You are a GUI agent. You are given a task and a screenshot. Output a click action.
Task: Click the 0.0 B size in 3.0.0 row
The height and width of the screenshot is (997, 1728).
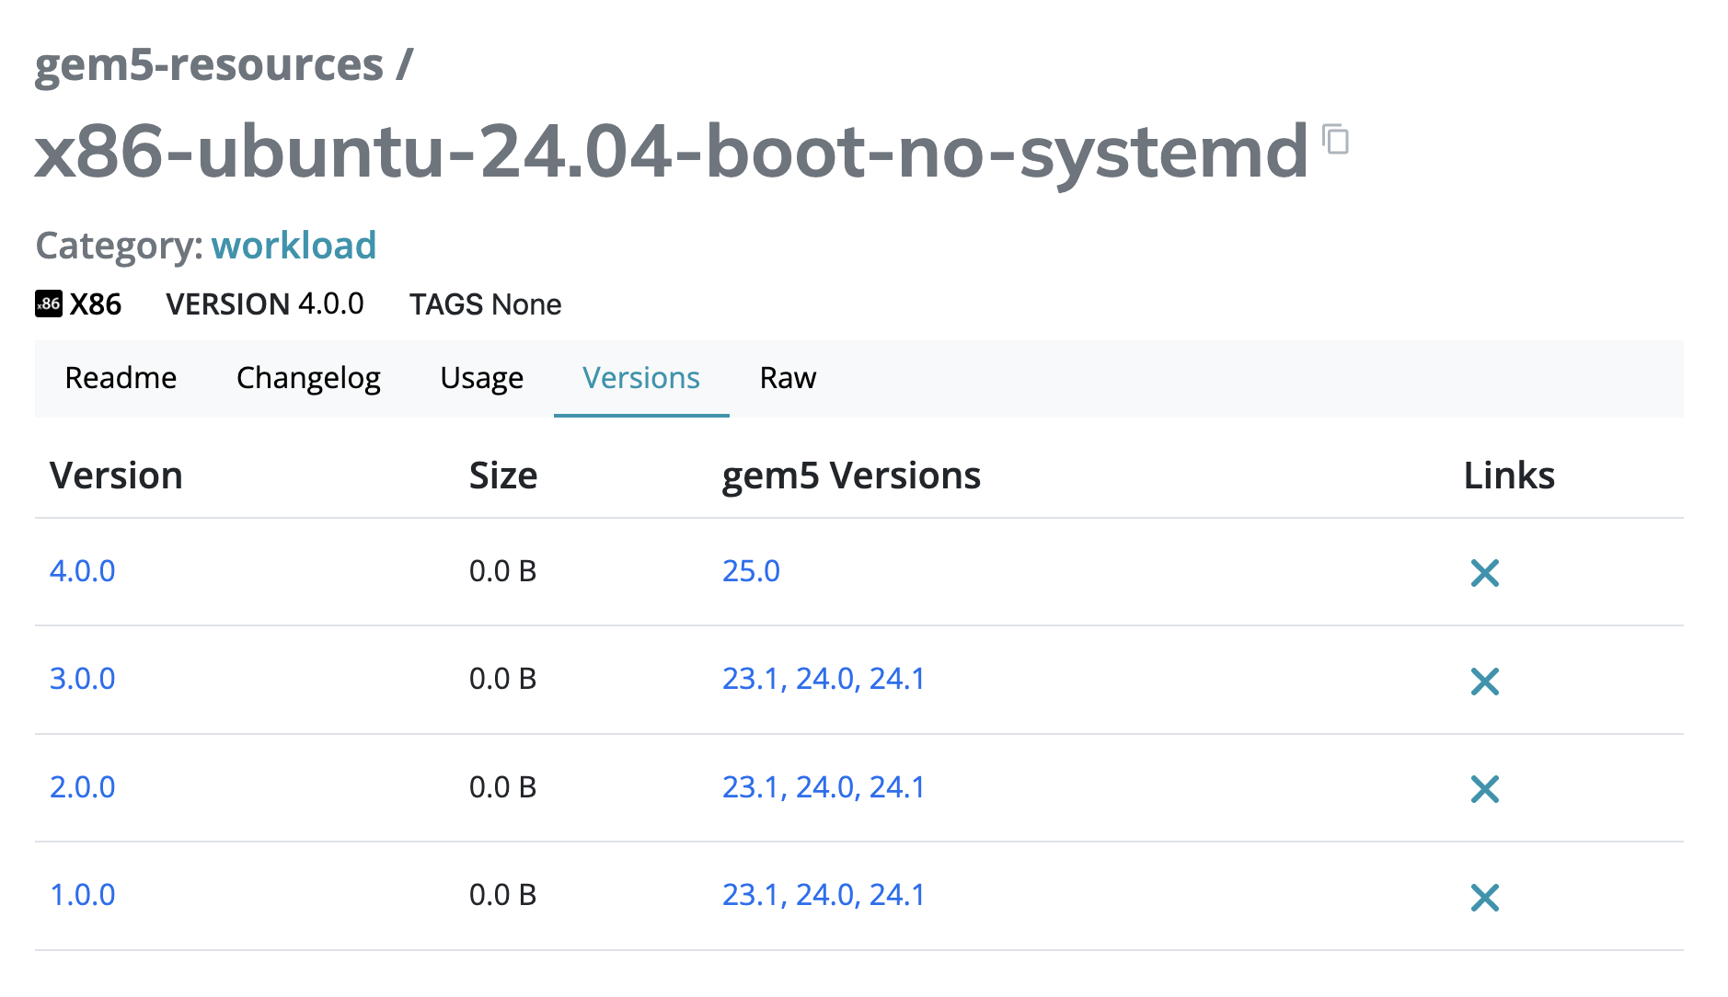502,679
